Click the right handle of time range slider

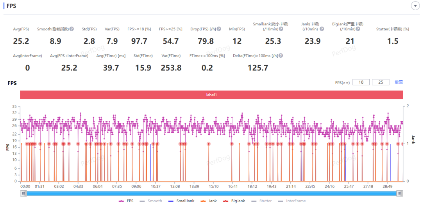tap(400, 193)
